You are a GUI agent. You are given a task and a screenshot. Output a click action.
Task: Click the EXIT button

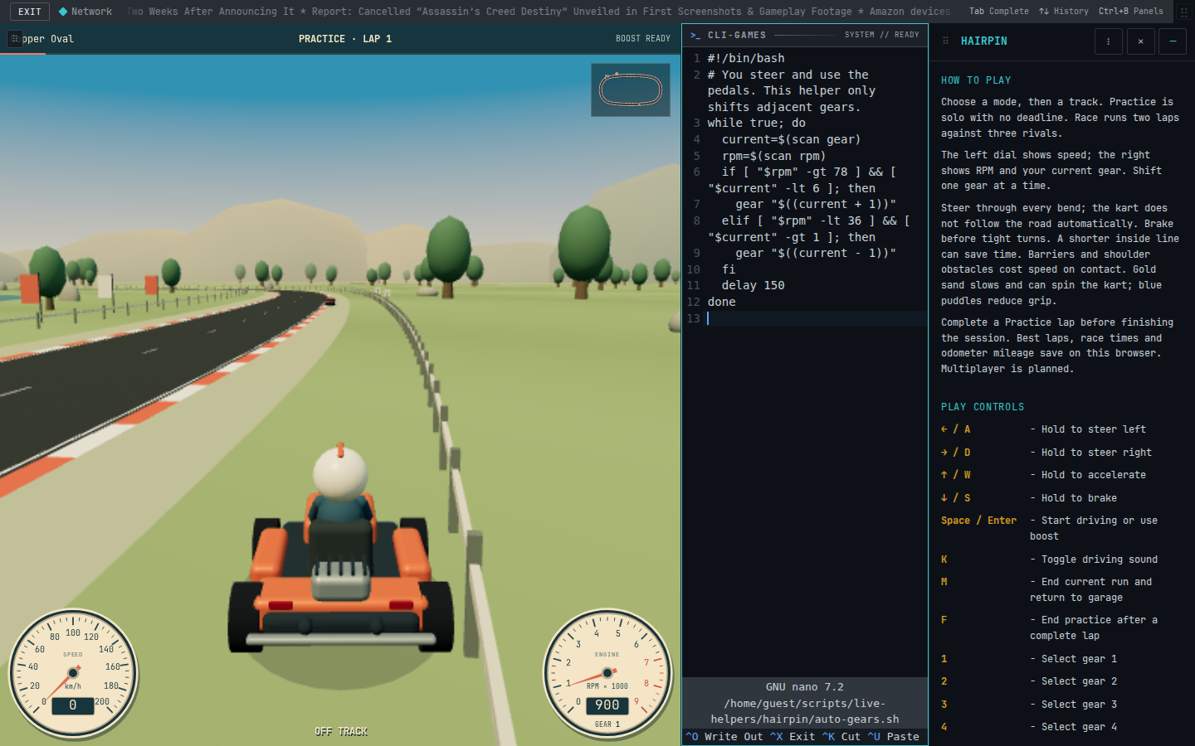[x=30, y=12]
